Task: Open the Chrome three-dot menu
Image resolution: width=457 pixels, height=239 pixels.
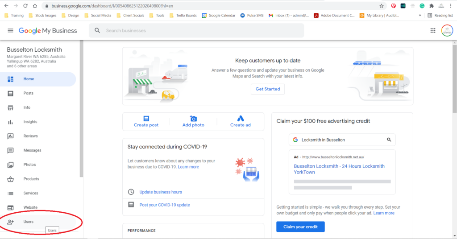Action: click(451, 6)
